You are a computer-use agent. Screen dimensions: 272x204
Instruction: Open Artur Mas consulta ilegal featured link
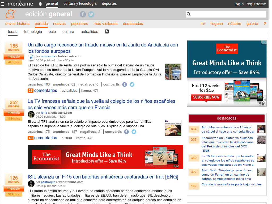[228, 129]
